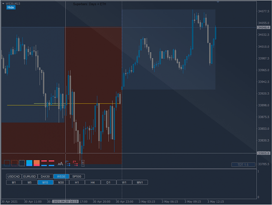Set timeframe to H4
272x205 pixels.
tap(93, 182)
